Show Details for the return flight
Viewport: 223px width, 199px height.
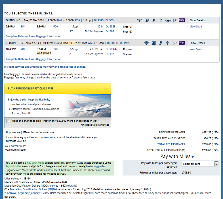tap(197, 43)
